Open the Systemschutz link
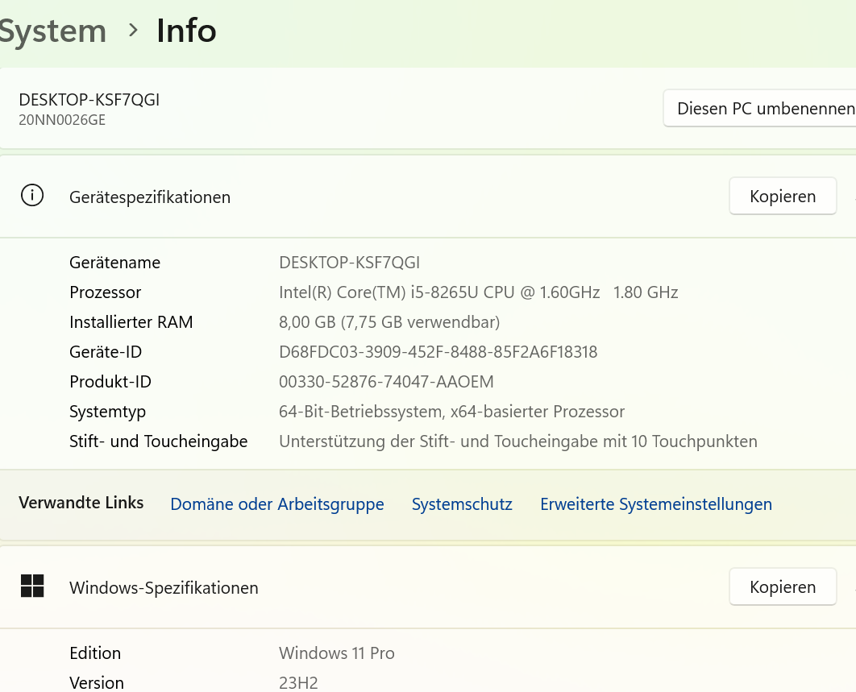 tap(462, 503)
